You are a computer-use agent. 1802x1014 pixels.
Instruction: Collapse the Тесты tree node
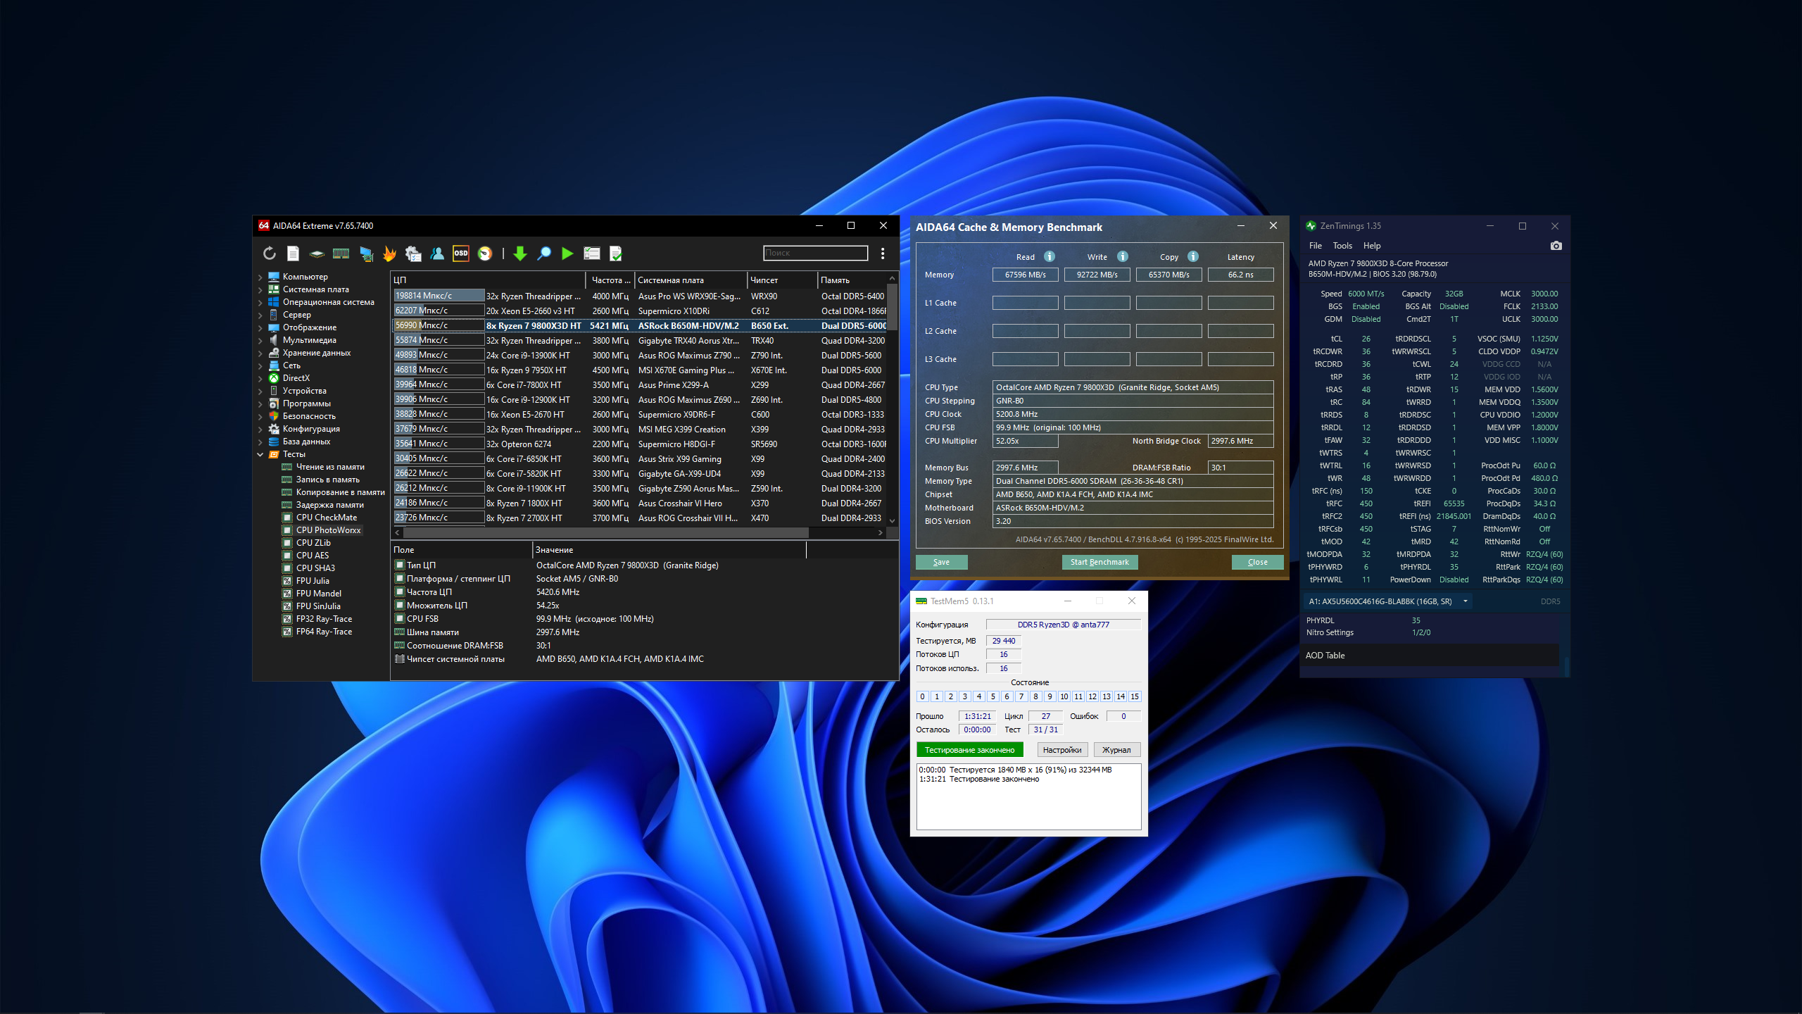coord(260,455)
